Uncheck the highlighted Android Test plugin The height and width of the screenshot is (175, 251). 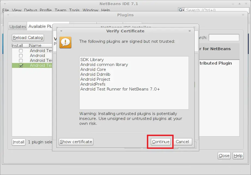point(21,65)
